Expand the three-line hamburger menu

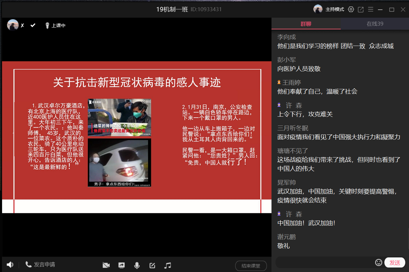click(371, 10)
